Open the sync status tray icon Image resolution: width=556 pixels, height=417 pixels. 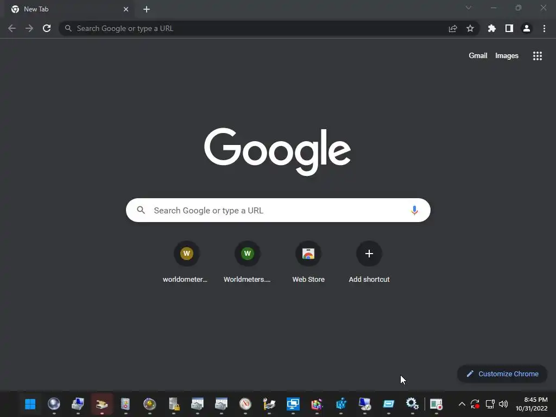coord(475,404)
